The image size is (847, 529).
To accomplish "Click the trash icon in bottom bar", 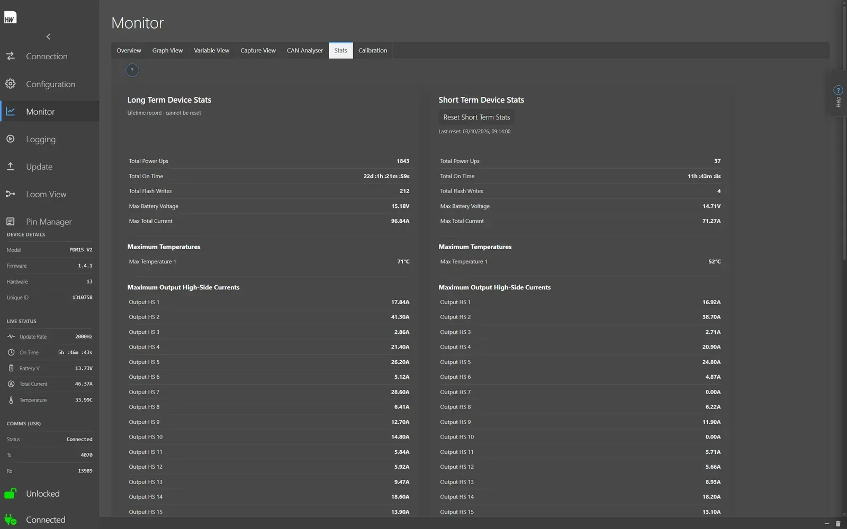I will click(838, 524).
